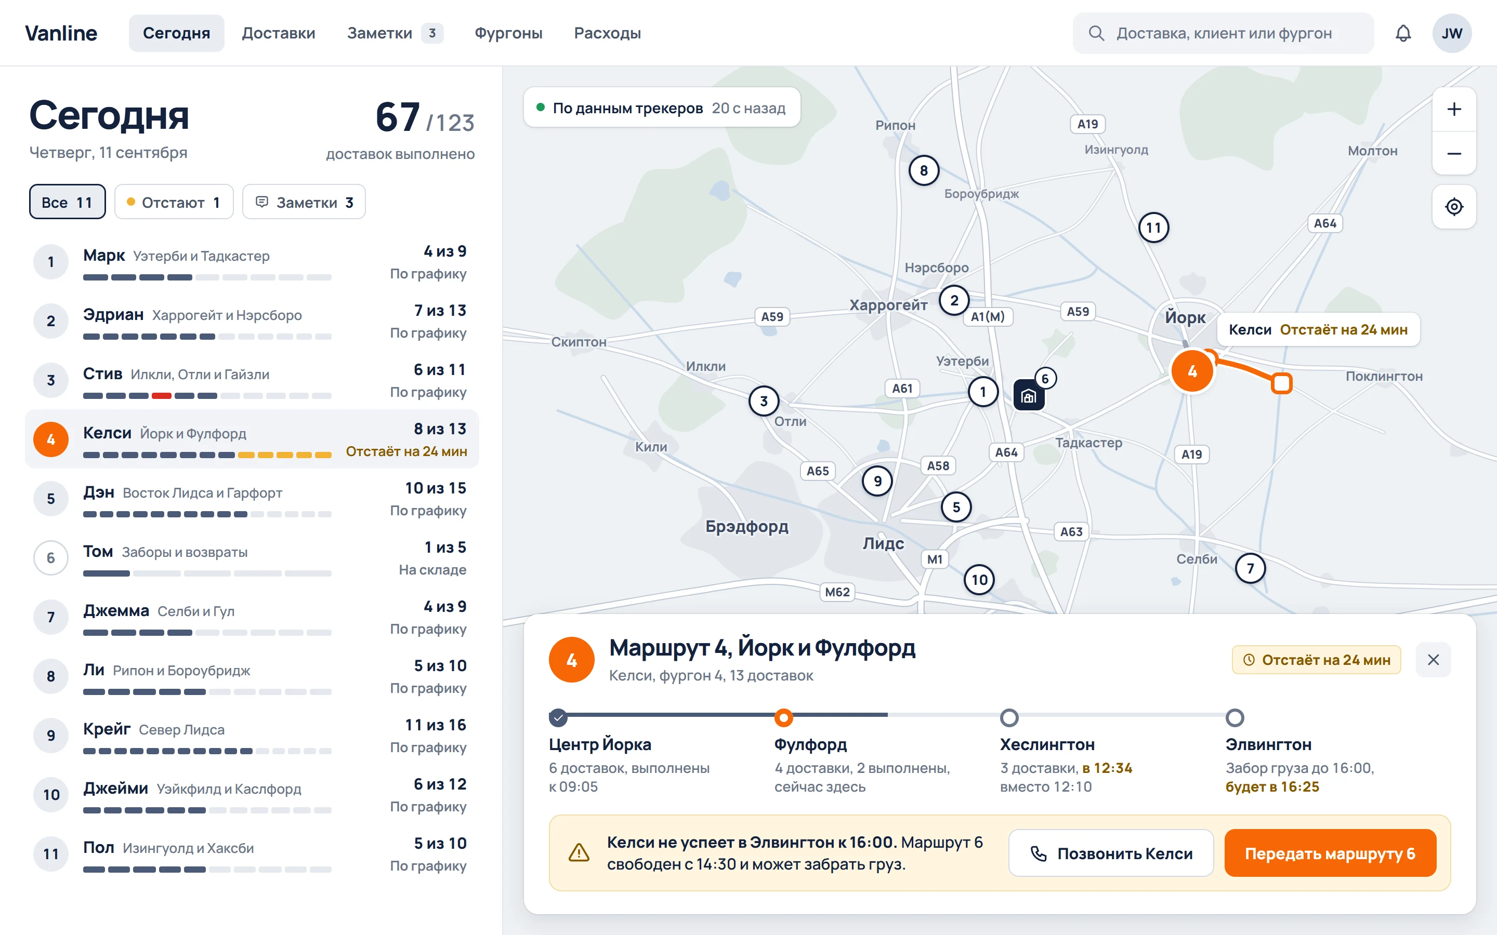Filter routes by Заметки 3 chip
Image resolution: width=1497 pixels, height=935 pixels.
point(304,202)
